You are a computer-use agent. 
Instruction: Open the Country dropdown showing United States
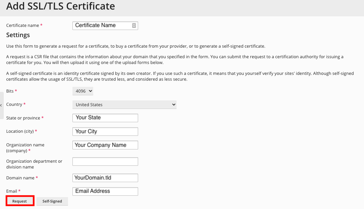(124, 104)
